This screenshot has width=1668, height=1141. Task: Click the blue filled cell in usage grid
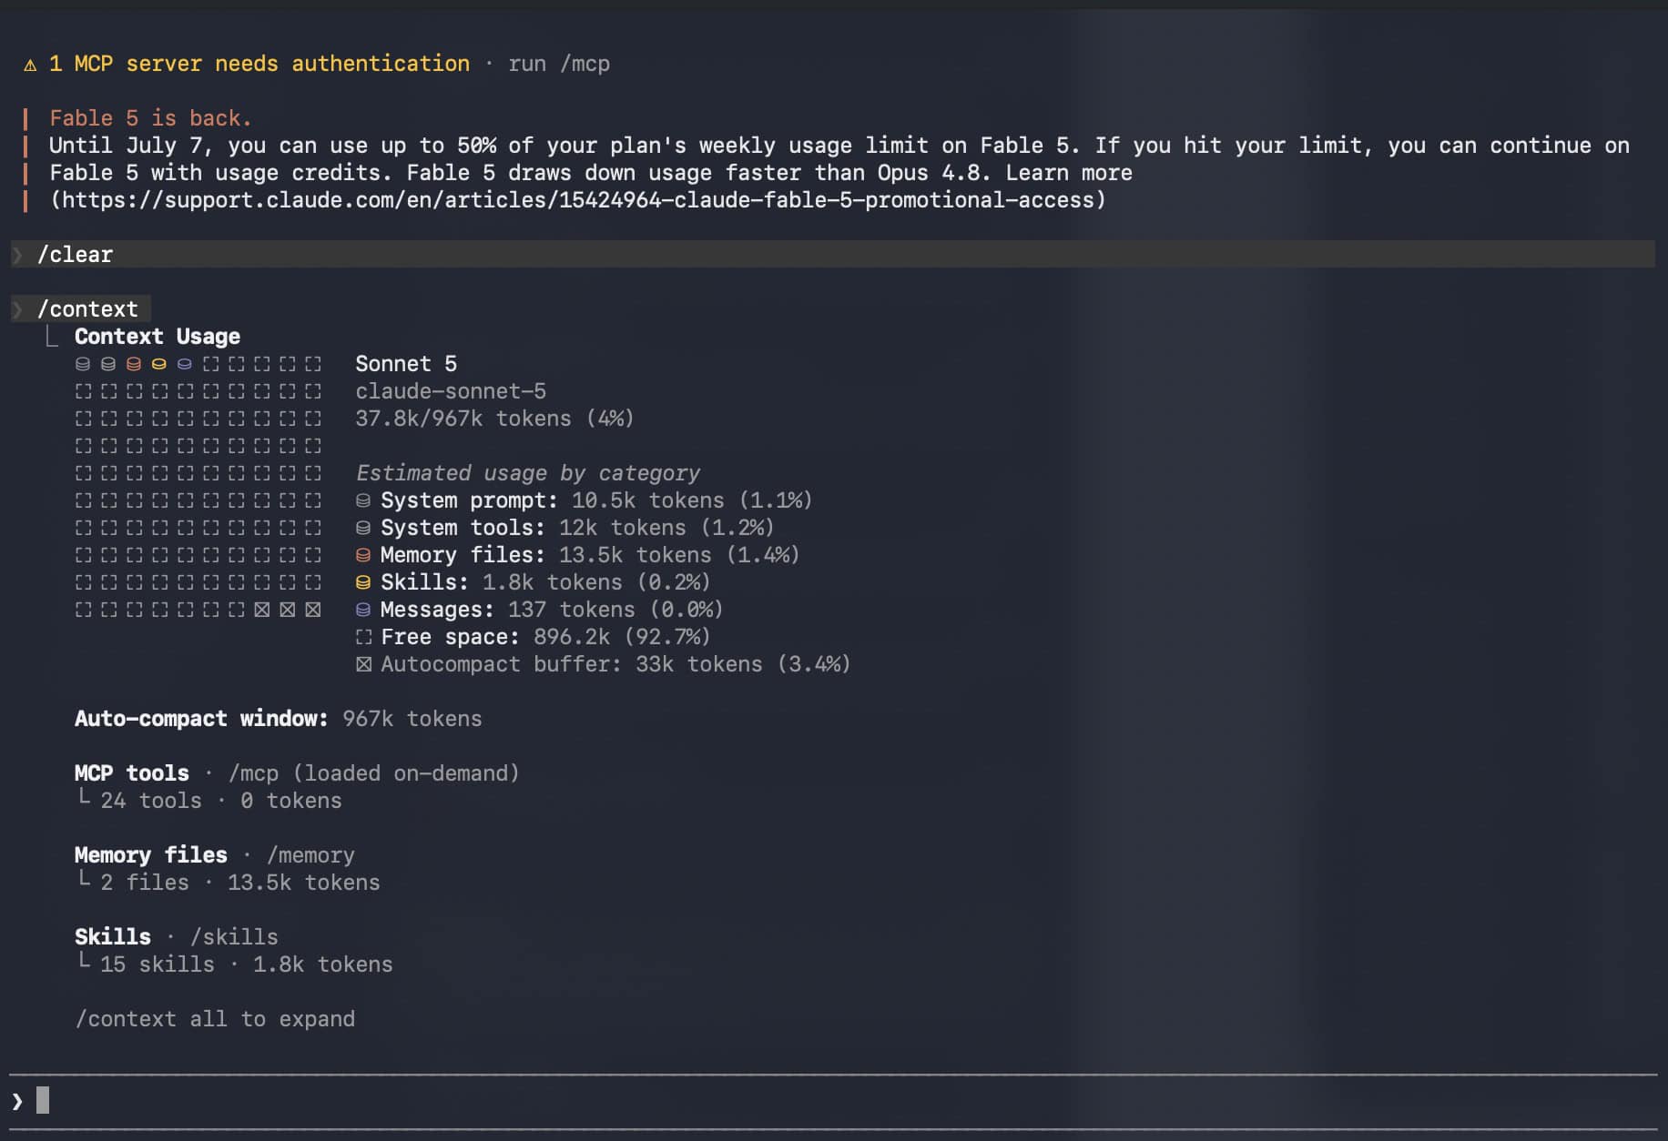tap(185, 364)
